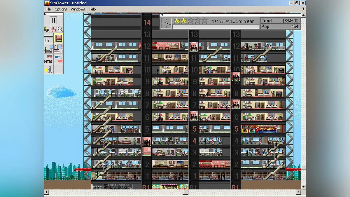350x197 pixels.
Task: Click the vertical scrollbar down arrow
Action: [x=303, y=186]
